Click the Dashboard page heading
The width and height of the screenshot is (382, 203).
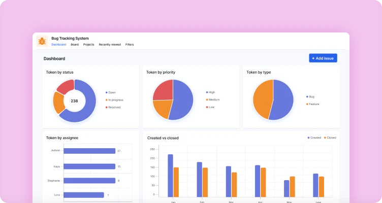[54, 59]
